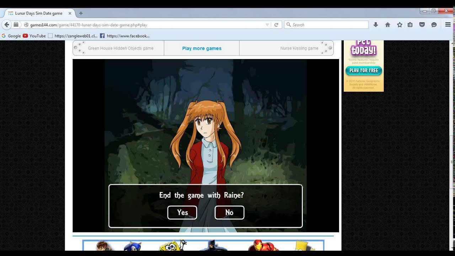Click PLAY FOR FREE ad button

364,70
